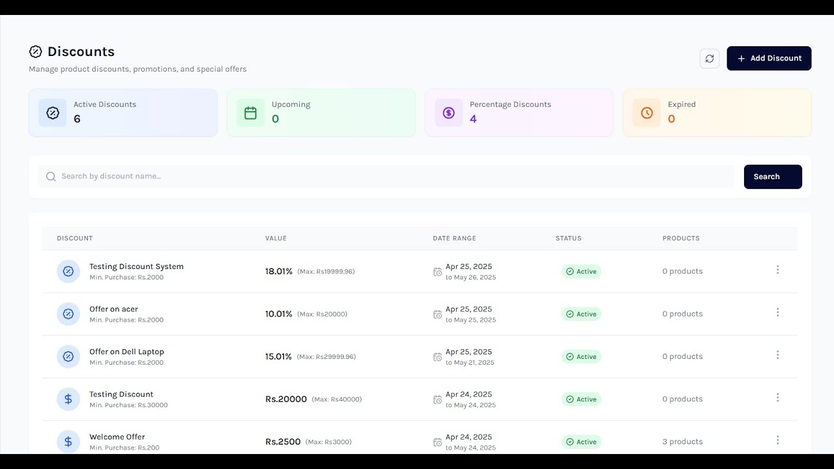Click percent icon of Testing Discount System
This screenshot has height=469, width=834.
point(68,272)
